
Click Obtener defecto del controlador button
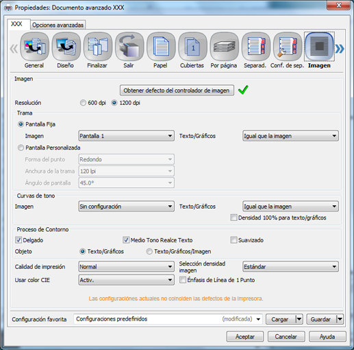point(177,91)
